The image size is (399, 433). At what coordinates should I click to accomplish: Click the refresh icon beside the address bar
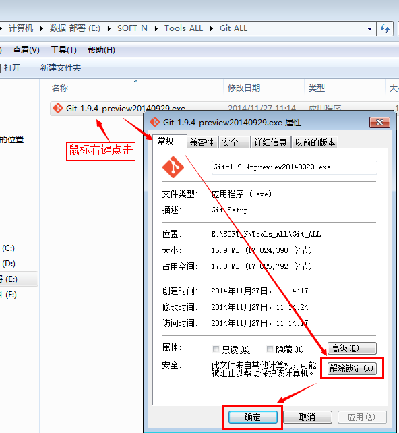click(x=385, y=28)
